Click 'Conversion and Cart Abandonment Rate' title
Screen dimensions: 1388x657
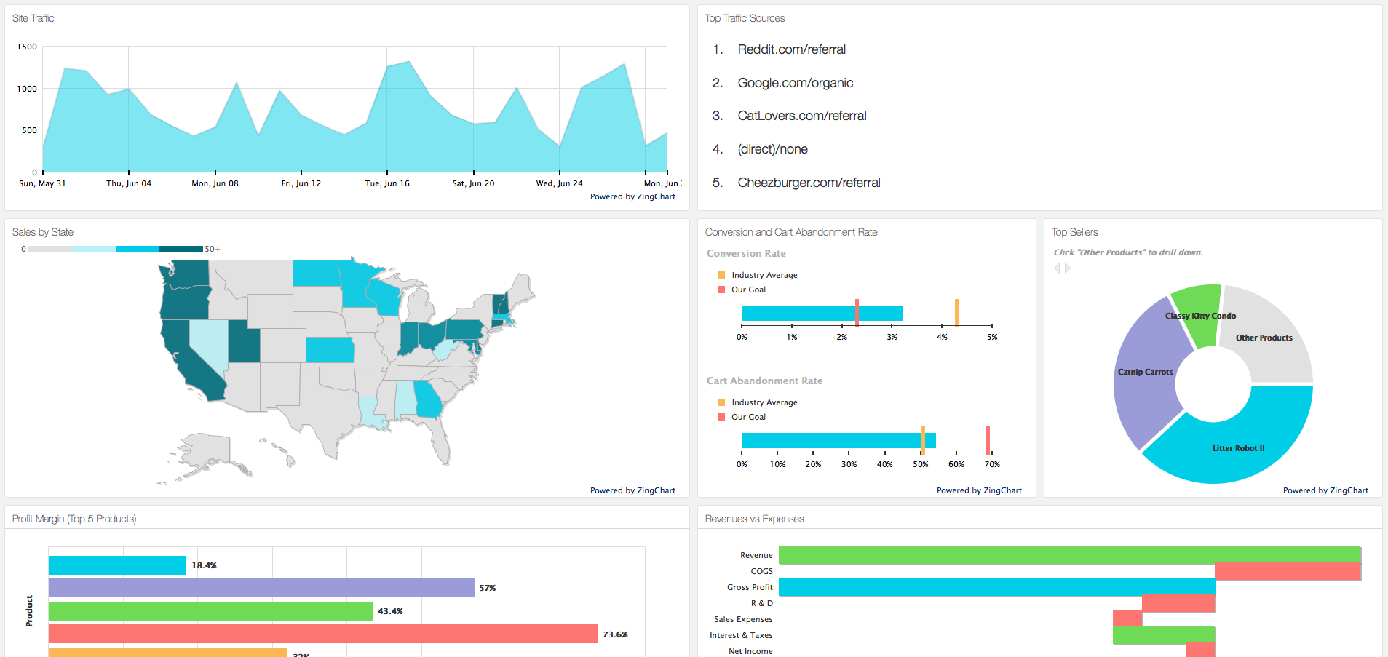[791, 232]
